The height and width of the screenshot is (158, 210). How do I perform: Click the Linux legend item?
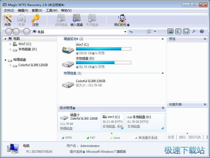(x=115, y=138)
